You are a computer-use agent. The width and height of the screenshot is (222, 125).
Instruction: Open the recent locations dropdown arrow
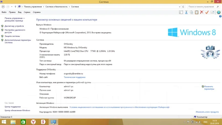tap(12, 7)
